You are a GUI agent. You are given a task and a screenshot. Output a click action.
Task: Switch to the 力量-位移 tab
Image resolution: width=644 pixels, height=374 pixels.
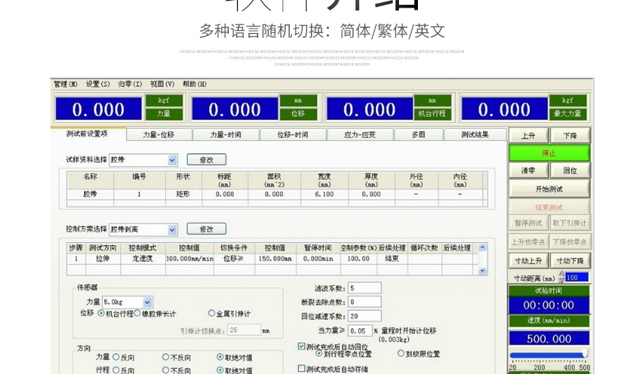(x=158, y=134)
